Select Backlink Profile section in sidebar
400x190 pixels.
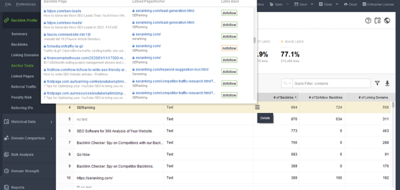24,20
